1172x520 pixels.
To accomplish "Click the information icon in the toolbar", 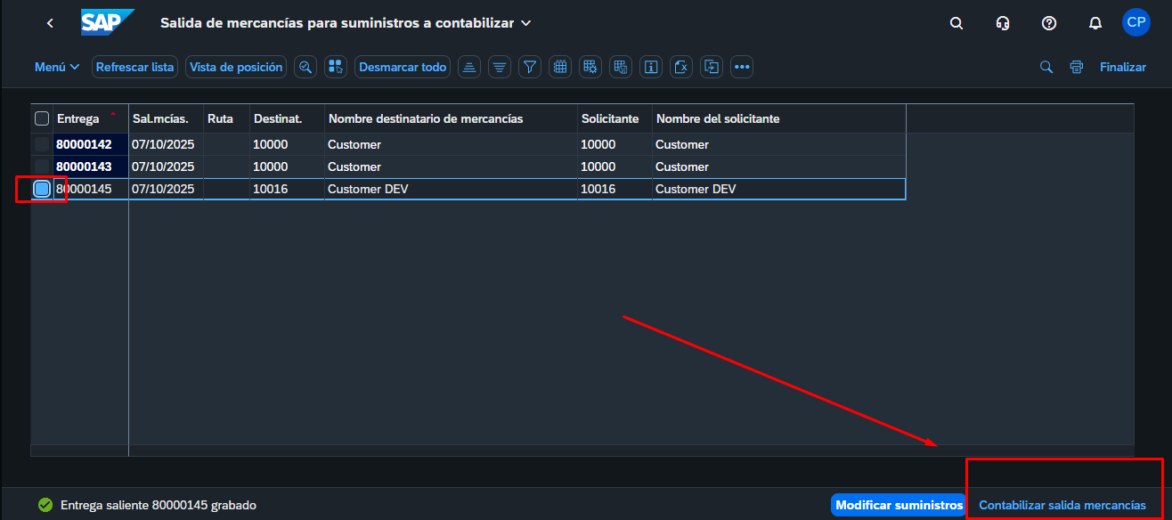I will pyautogui.click(x=651, y=67).
